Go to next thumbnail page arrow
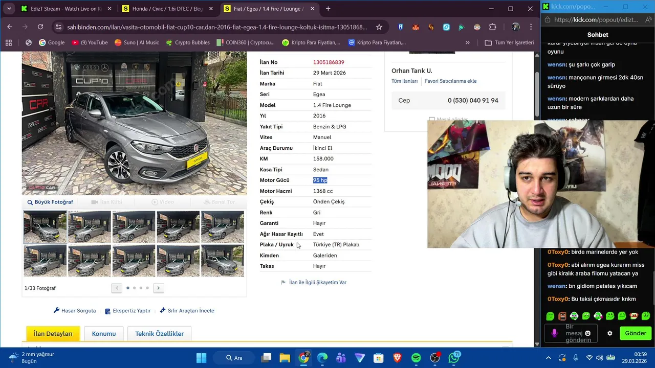The height and width of the screenshot is (368, 655). tap(159, 288)
